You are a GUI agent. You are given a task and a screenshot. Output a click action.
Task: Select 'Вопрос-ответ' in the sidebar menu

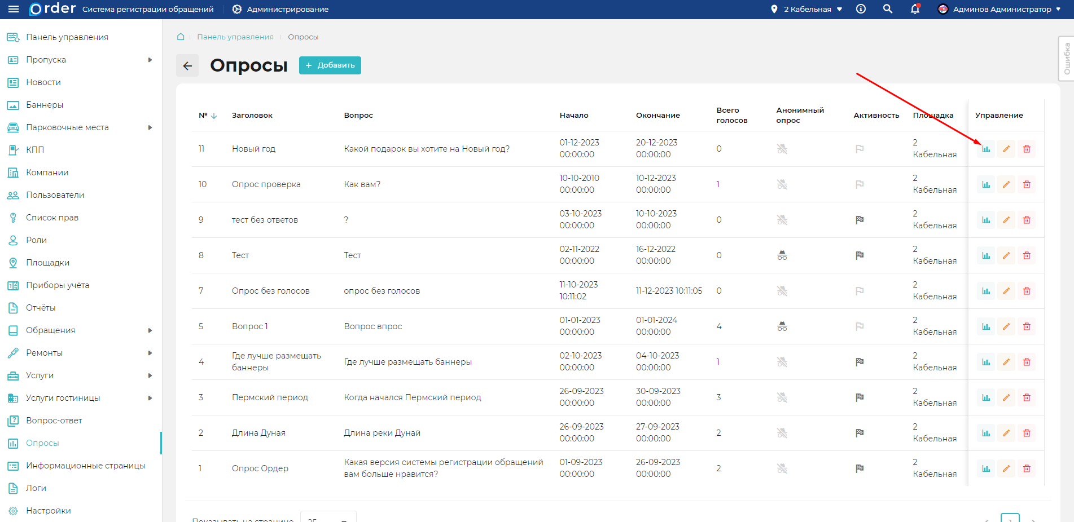(54, 421)
